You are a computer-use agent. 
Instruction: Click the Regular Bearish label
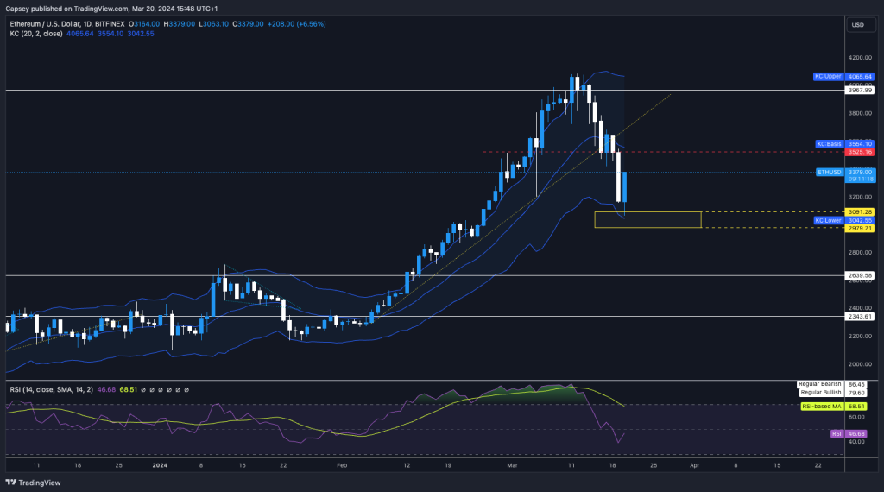tap(819, 383)
